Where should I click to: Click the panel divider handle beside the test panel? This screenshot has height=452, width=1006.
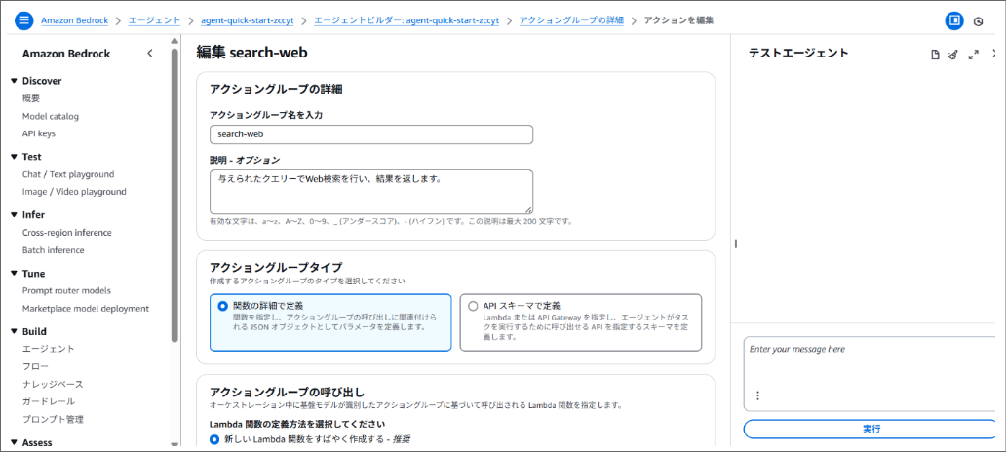[x=736, y=244]
